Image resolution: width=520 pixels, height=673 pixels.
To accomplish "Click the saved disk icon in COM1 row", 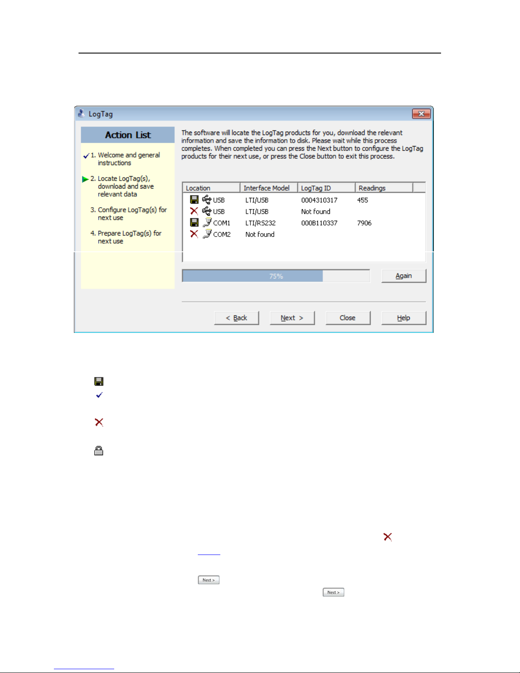I will pyautogui.click(x=194, y=222).
